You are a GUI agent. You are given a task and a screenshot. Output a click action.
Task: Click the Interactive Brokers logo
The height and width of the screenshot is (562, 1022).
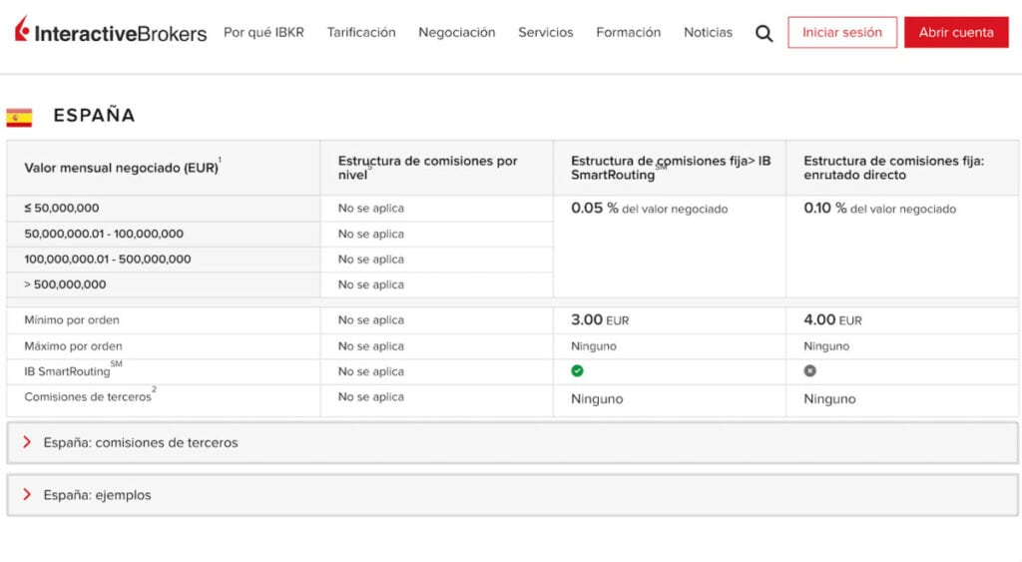coord(111,30)
